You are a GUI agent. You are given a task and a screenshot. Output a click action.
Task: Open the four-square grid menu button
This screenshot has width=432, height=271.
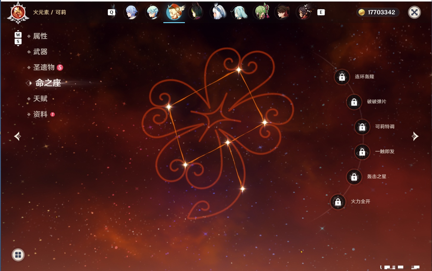[18, 255]
